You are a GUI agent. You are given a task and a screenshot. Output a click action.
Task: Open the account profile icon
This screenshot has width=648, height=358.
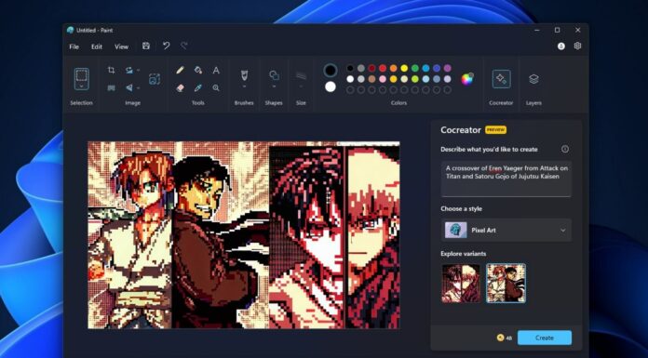click(x=561, y=46)
